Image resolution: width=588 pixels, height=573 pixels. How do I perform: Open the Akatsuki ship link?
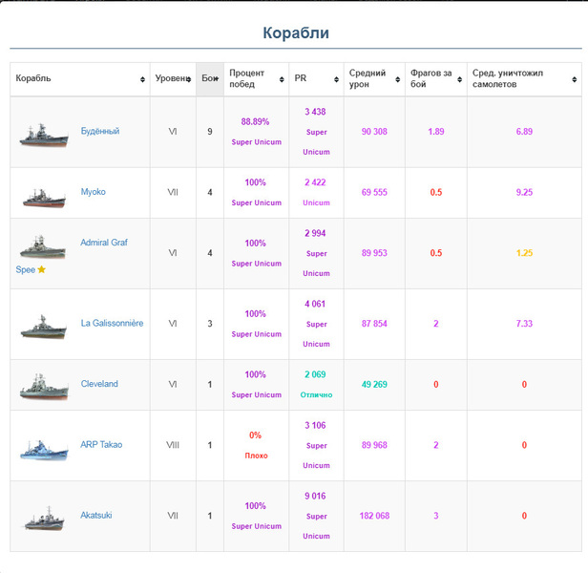pos(95,515)
